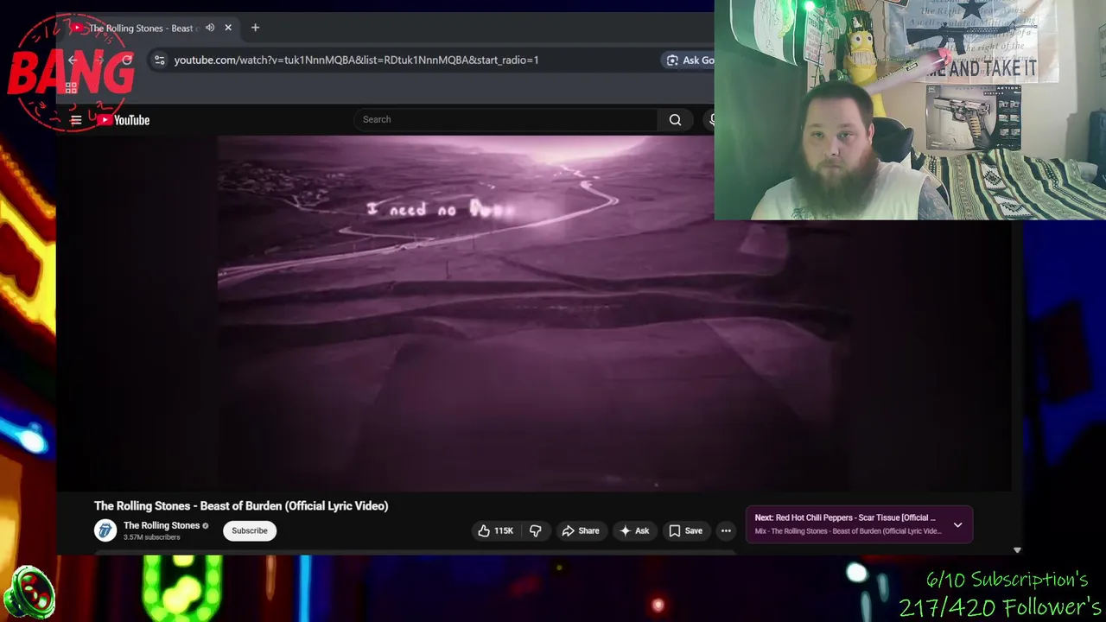Click the video title Beast of Burden
1106x622 pixels.
241,505
